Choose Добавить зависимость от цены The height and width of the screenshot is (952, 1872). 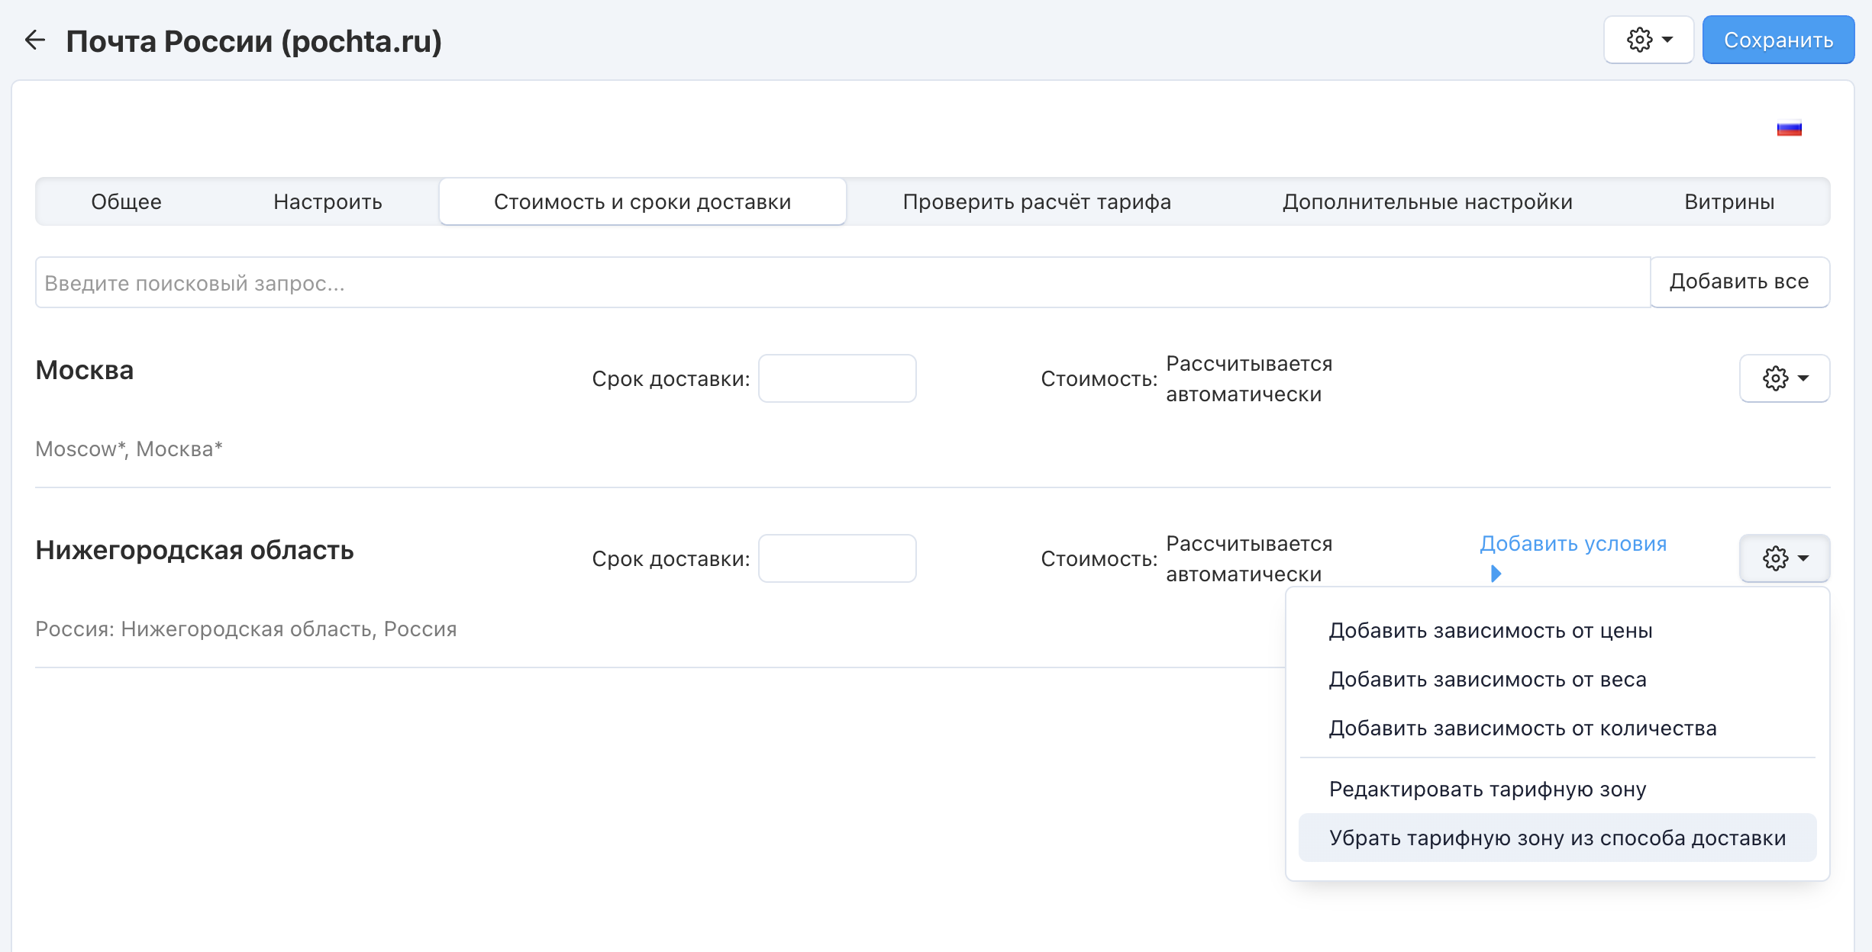1490,631
